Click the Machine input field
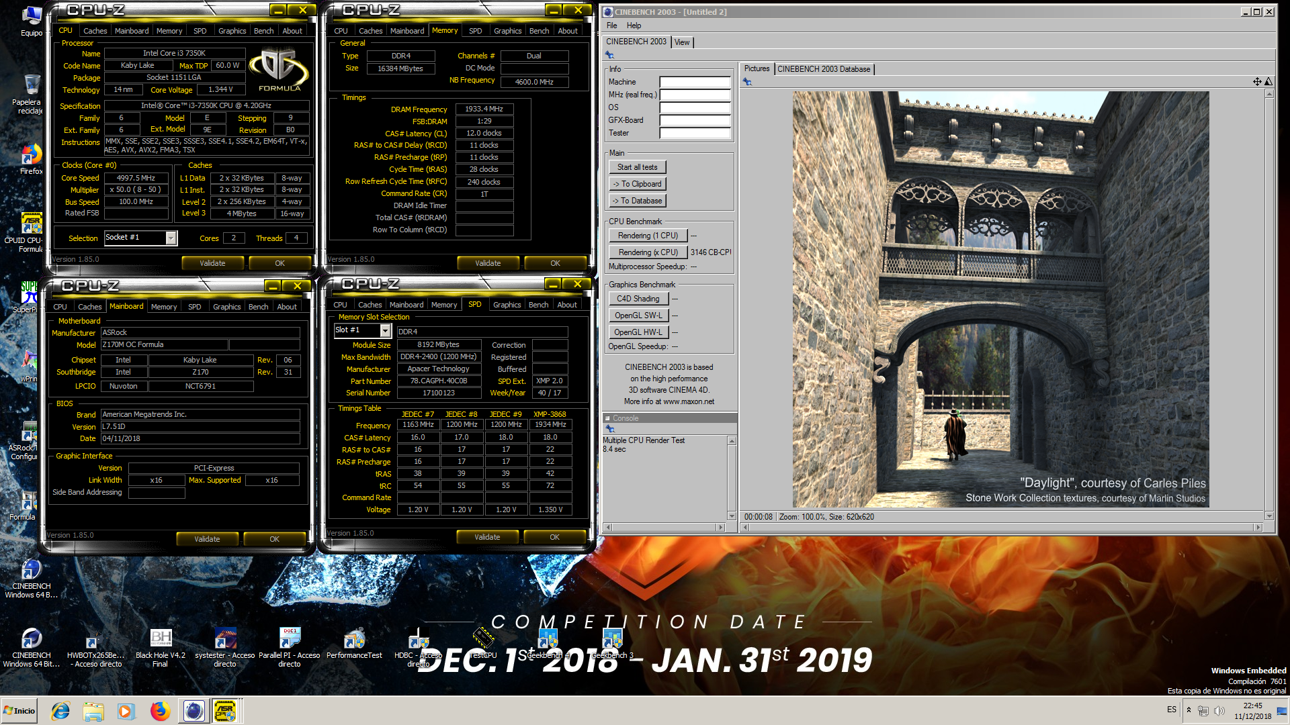 point(695,82)
